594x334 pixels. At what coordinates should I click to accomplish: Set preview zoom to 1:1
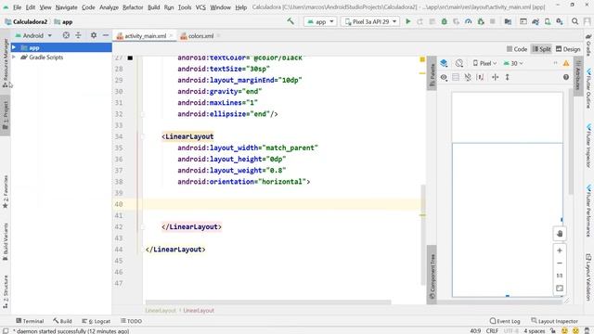pos(560,276)
